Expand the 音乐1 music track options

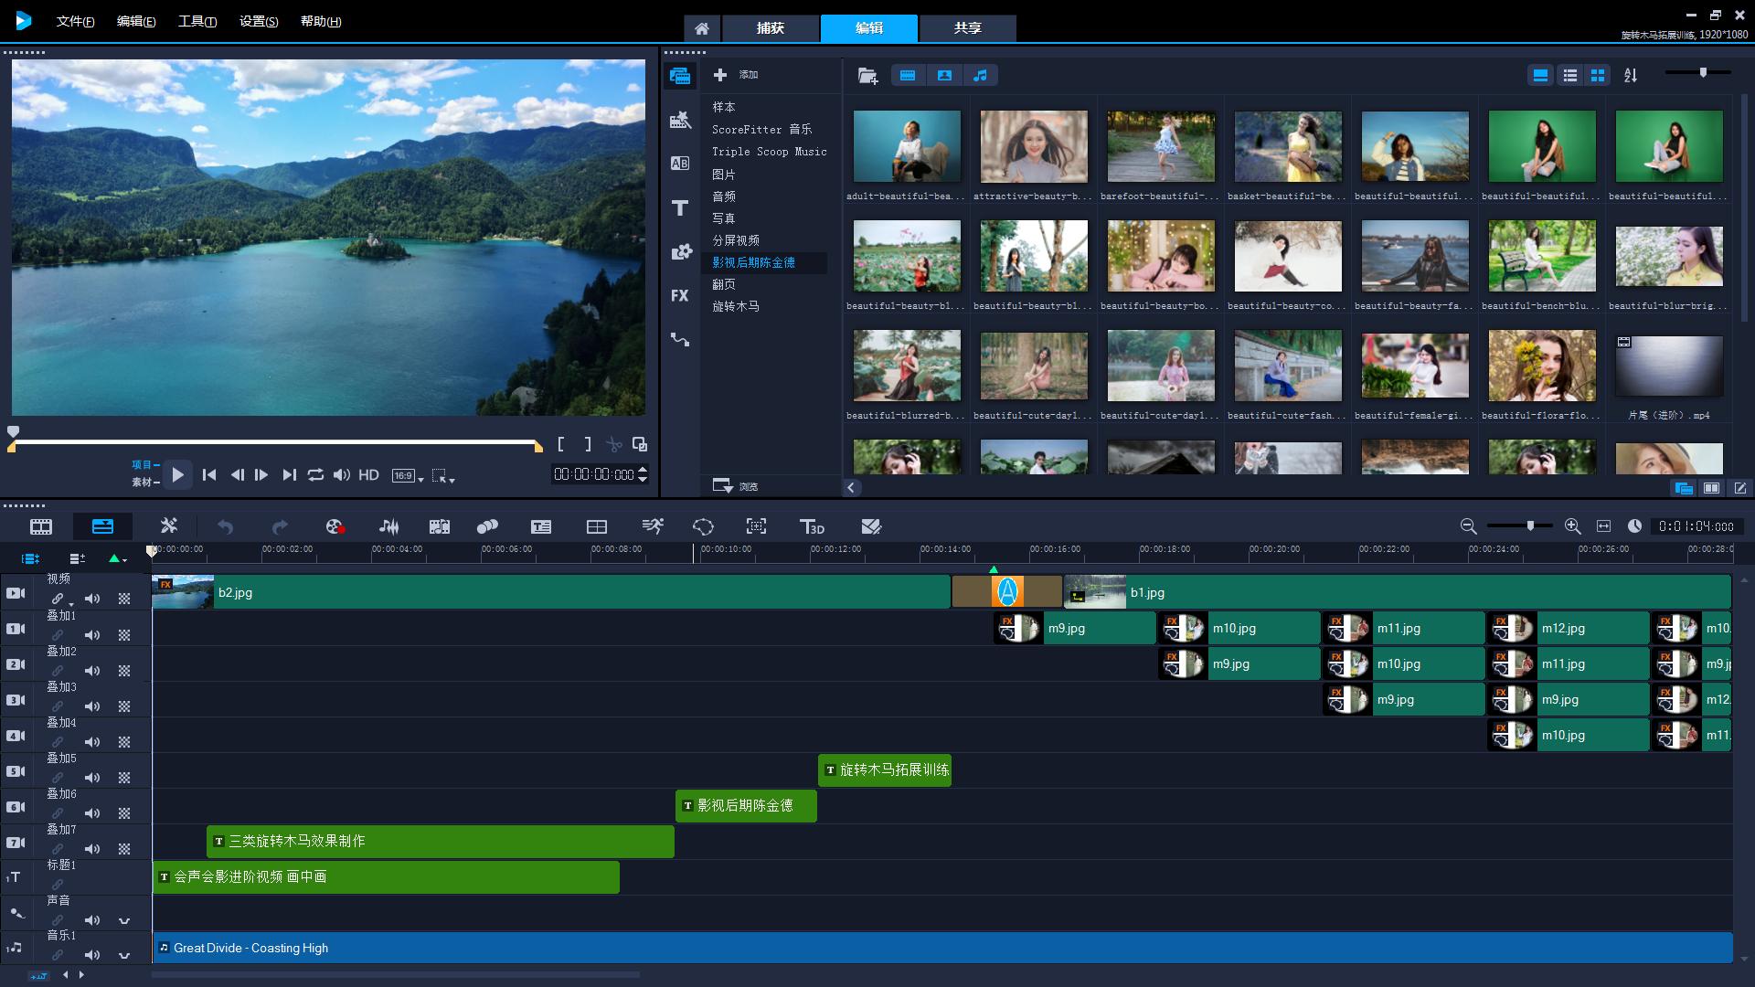(x=124, y=955)
